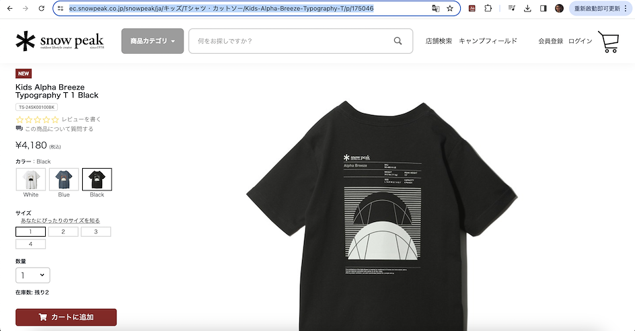This screenshot has height=331, width=635.
Task: Open the shopping cart icon
Action: coord(609,42)
